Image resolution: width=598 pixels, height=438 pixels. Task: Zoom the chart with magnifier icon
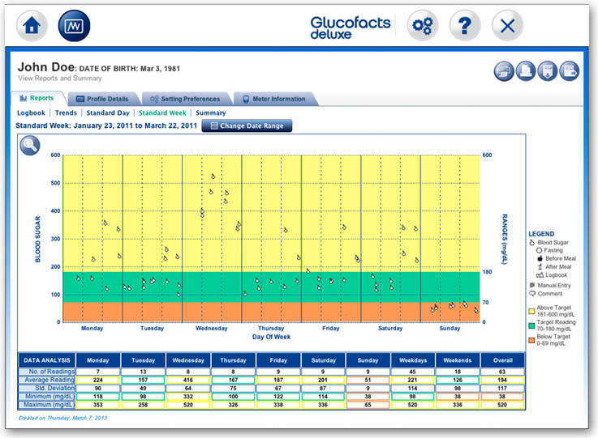(x=30, y=146)
